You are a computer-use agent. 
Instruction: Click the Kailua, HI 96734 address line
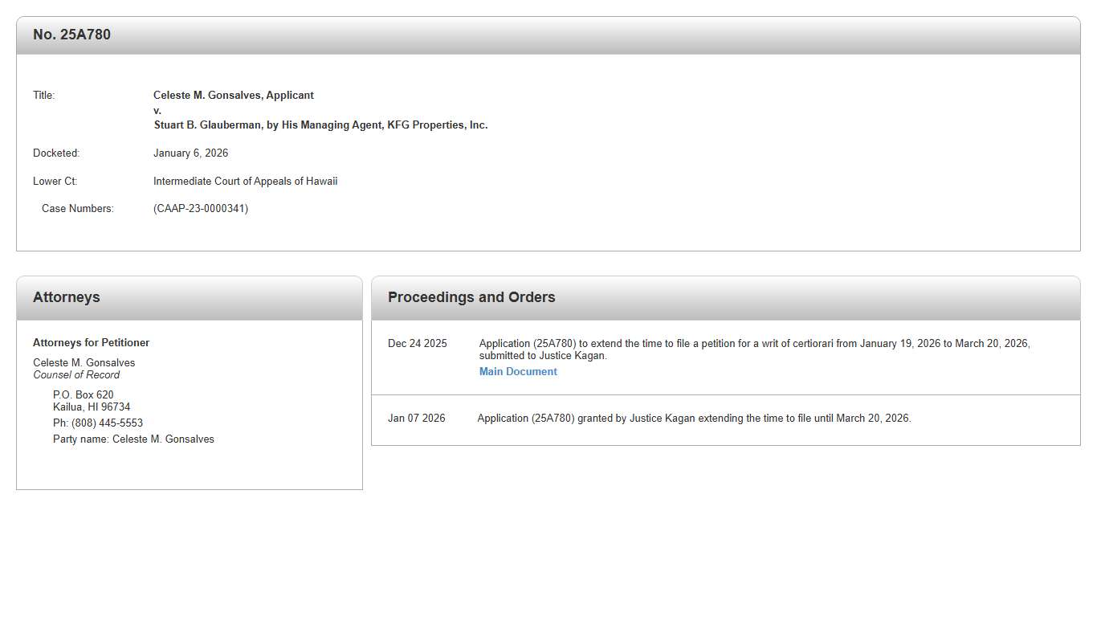[x=92, y=407]
